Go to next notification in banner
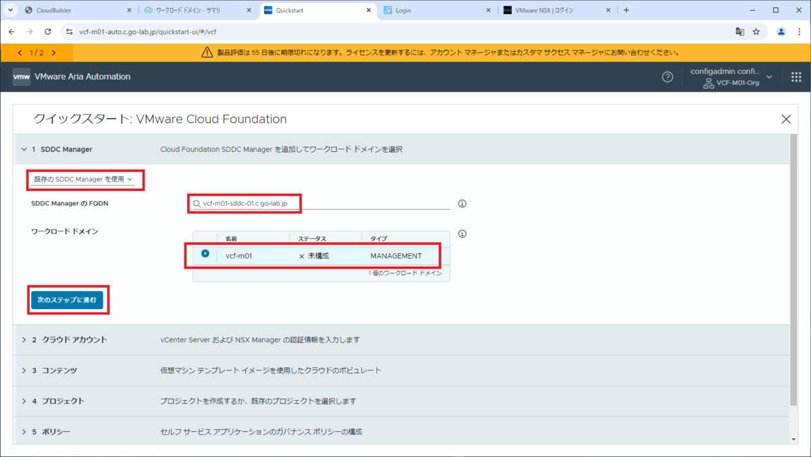The width and height of the screenshot is (811, 457). point(53,53)
